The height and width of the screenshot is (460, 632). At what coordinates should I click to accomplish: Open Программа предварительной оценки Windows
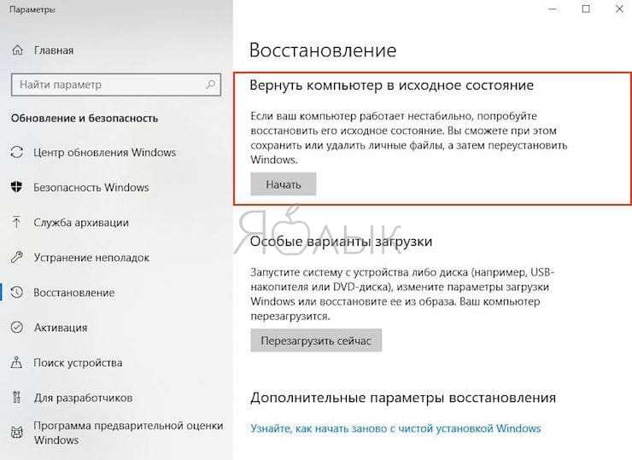(x=128, y=433)
